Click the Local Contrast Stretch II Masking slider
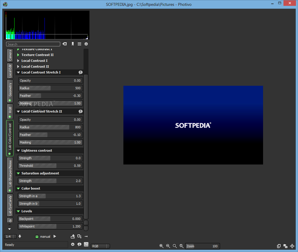The width and height of the screenshot is (298, 252). tap(51, 142)
